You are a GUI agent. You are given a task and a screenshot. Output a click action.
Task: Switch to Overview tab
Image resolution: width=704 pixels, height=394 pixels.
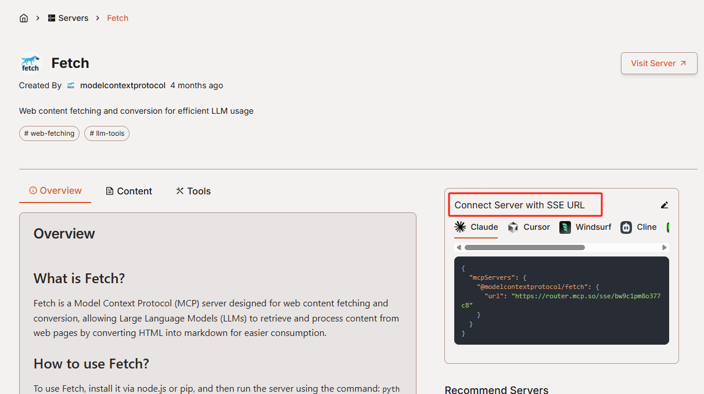coord(55,191)
